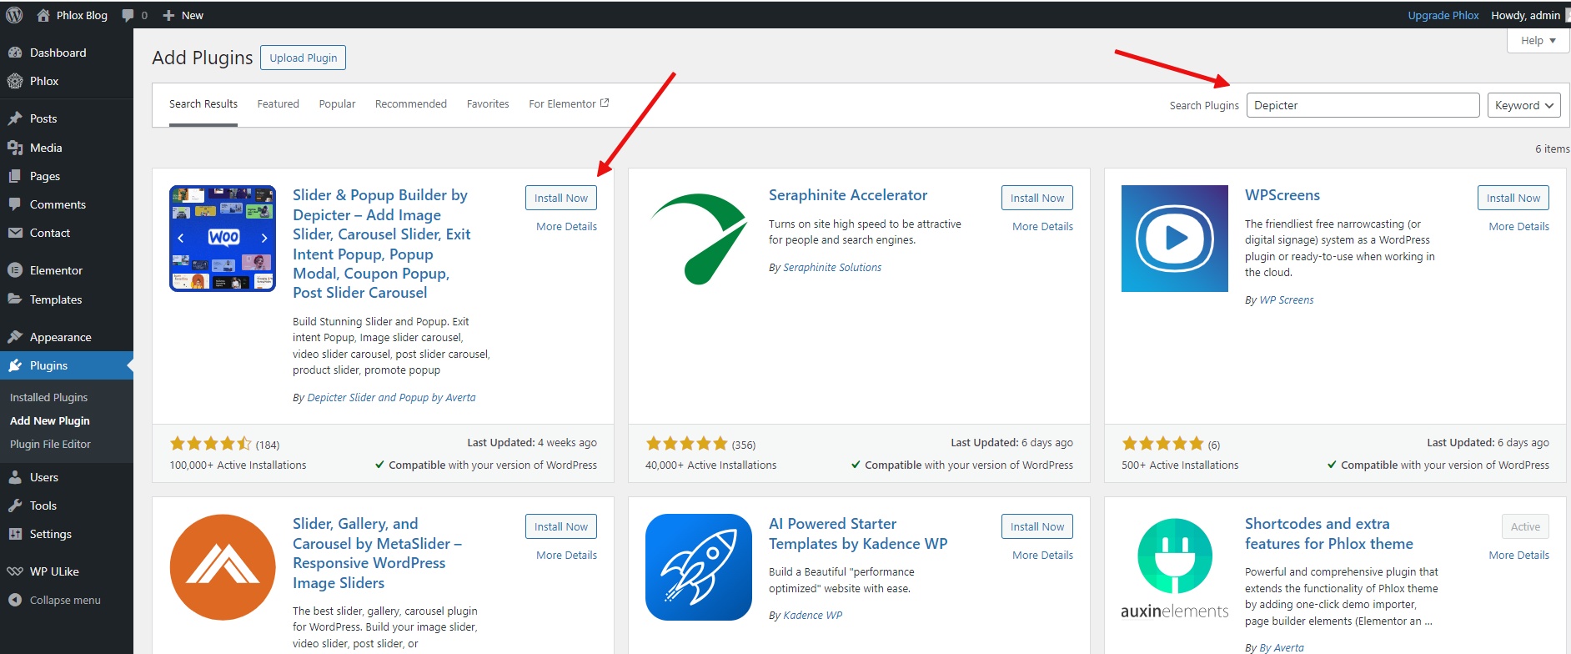Open the Add New Plugin submenu item

(x=50, y=421)
